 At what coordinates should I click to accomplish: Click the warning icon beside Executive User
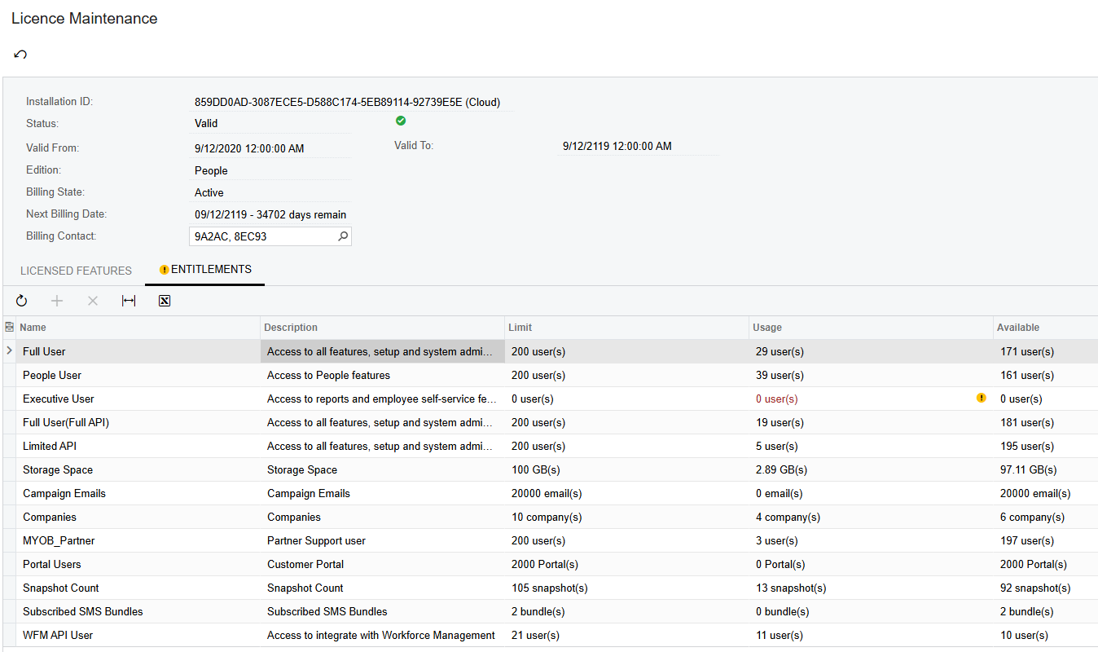coord(981,399)
